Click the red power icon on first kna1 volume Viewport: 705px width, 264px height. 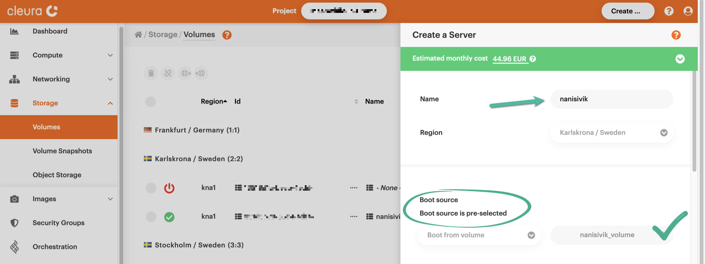(169, 188)
